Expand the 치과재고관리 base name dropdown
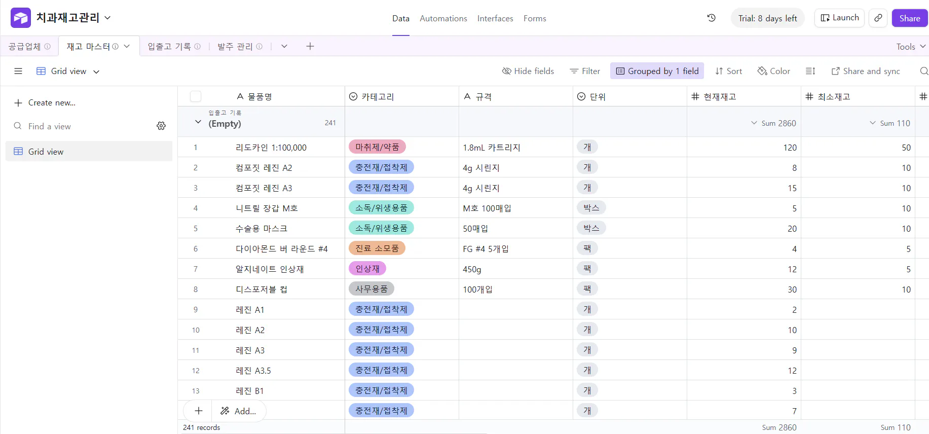This screenshot has width=929, height=434. (107, 18)
